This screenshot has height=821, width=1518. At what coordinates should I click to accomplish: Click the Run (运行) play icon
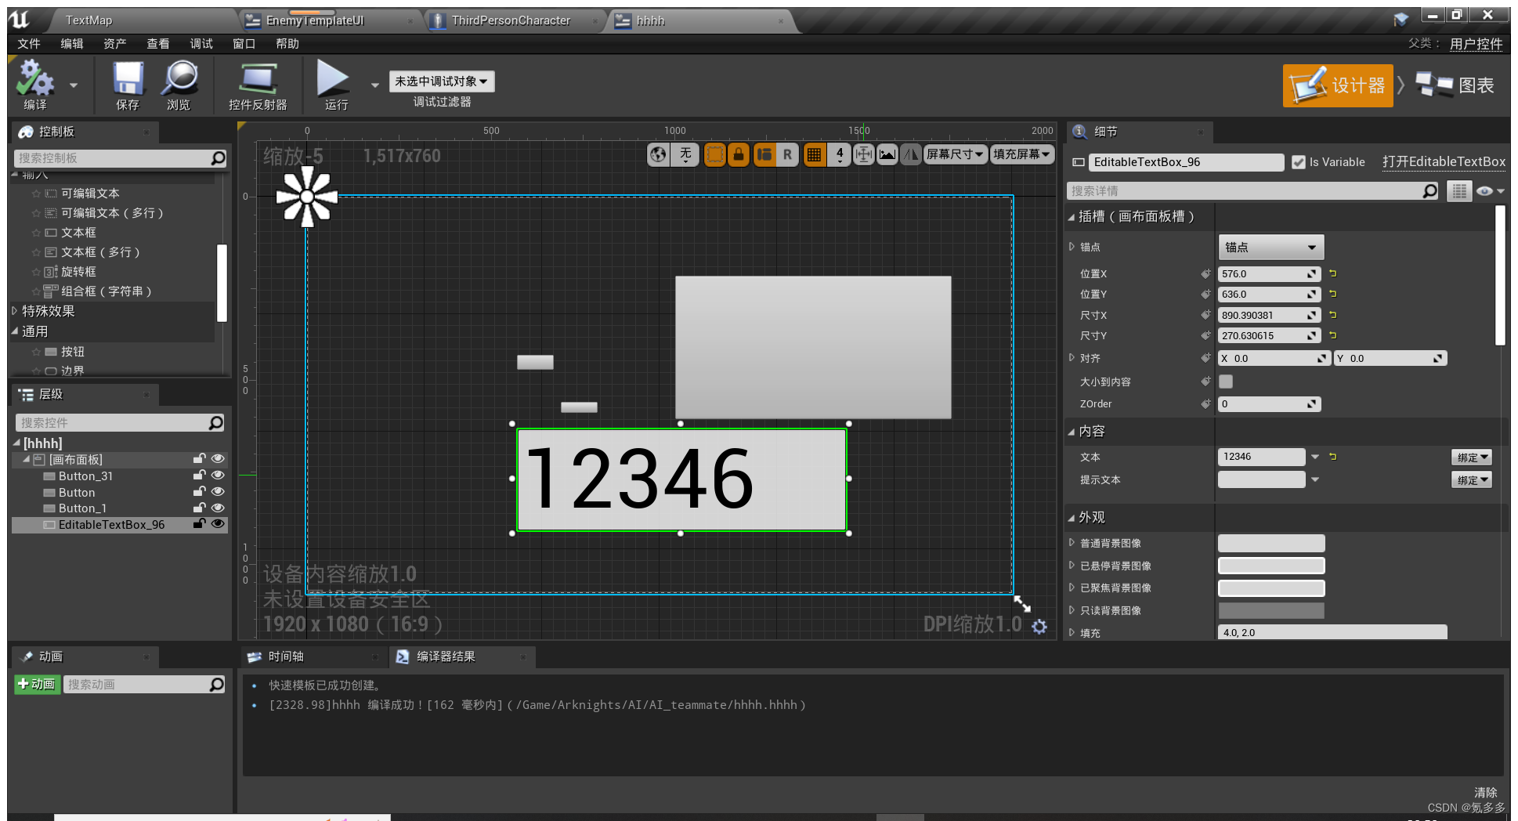333,78
